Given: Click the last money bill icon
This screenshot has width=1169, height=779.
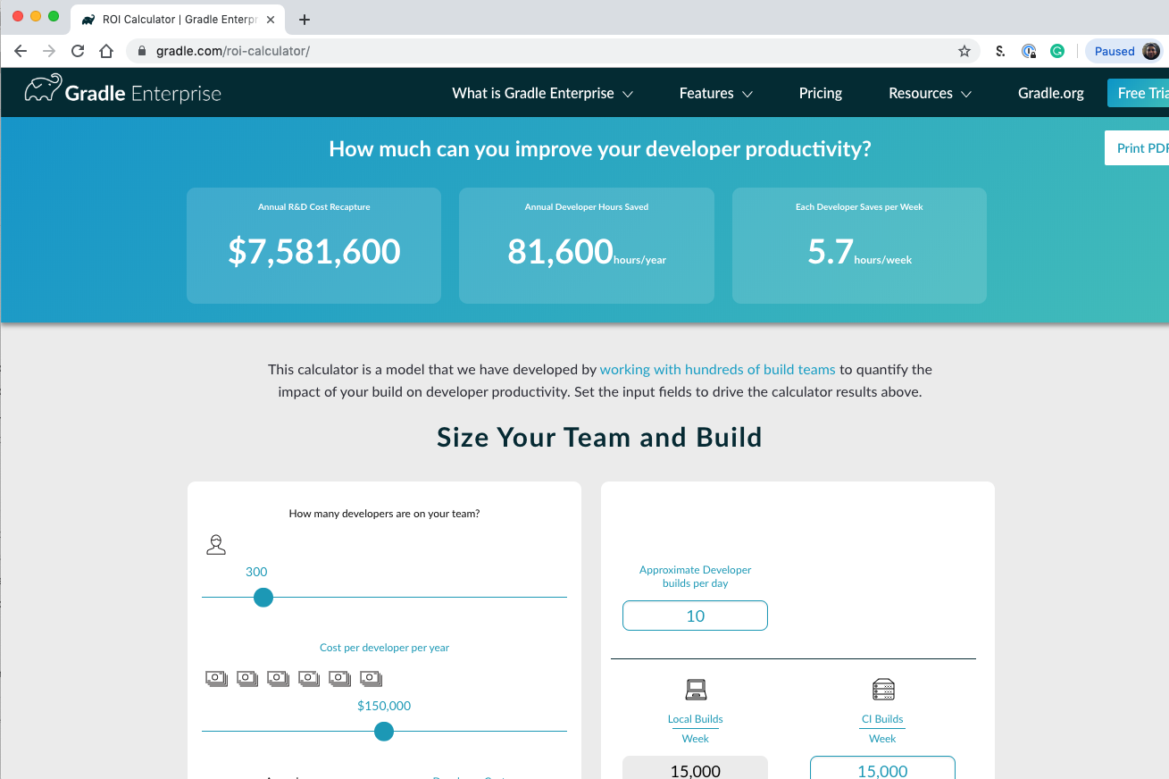Looking at the screenshot, I should pos(371,679).
